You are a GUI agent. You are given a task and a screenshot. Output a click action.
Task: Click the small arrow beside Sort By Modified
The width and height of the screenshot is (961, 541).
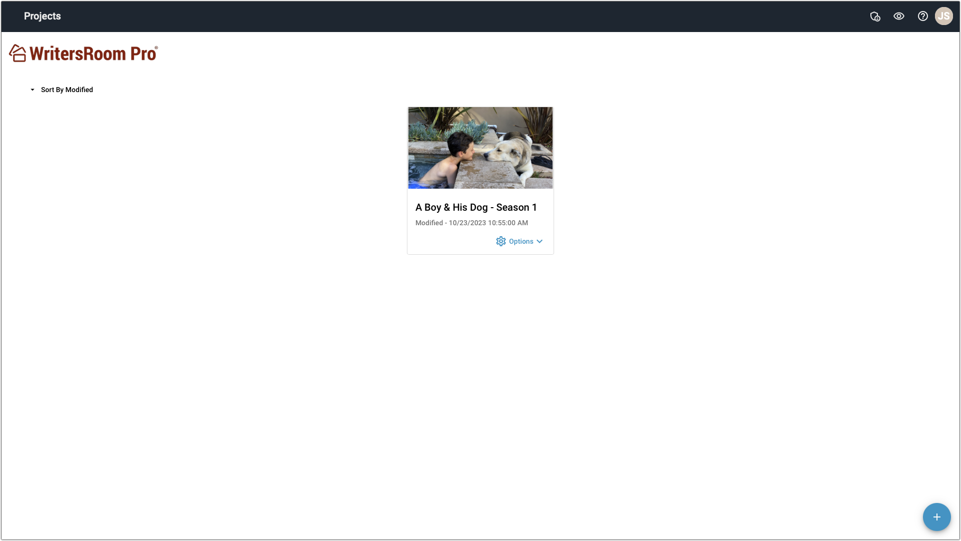point(33,90)
